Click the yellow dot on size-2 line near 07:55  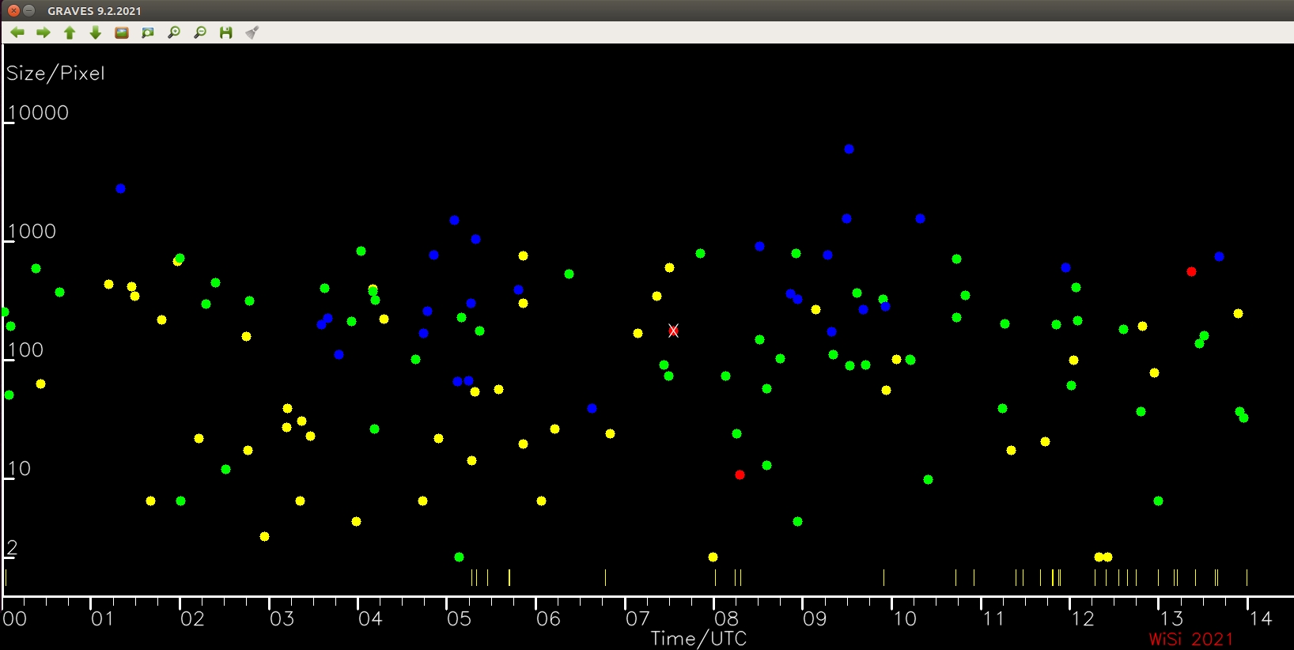713,557
